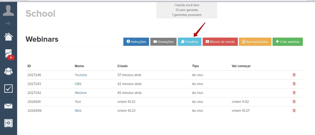The height and width of the screenshot is (135, 315).
Task: Open the analytics chart icon with badge
Action: [8, 54]
